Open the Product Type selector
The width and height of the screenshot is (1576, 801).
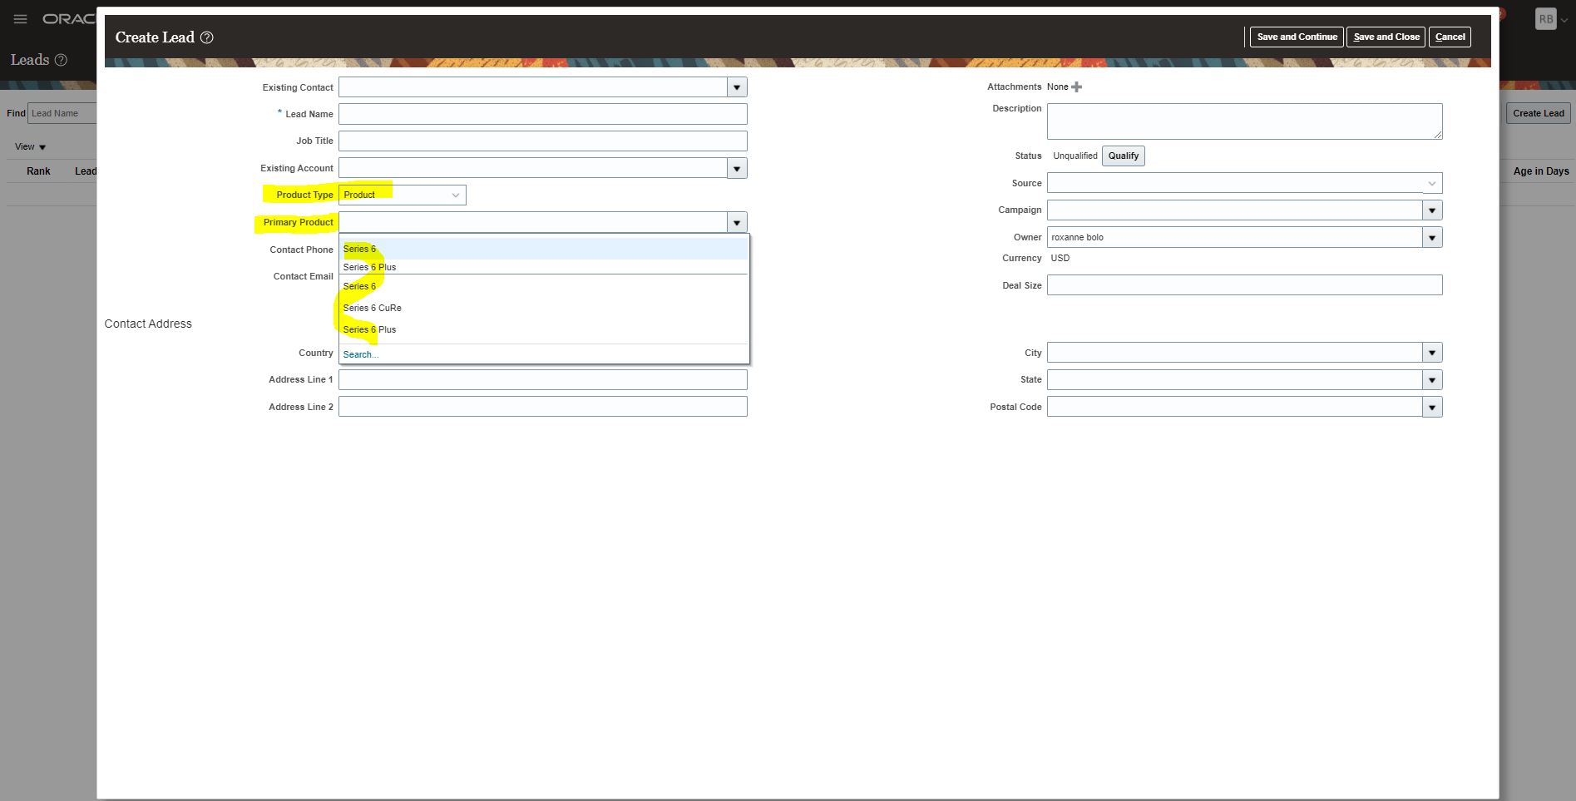click(x=403, y=195)
